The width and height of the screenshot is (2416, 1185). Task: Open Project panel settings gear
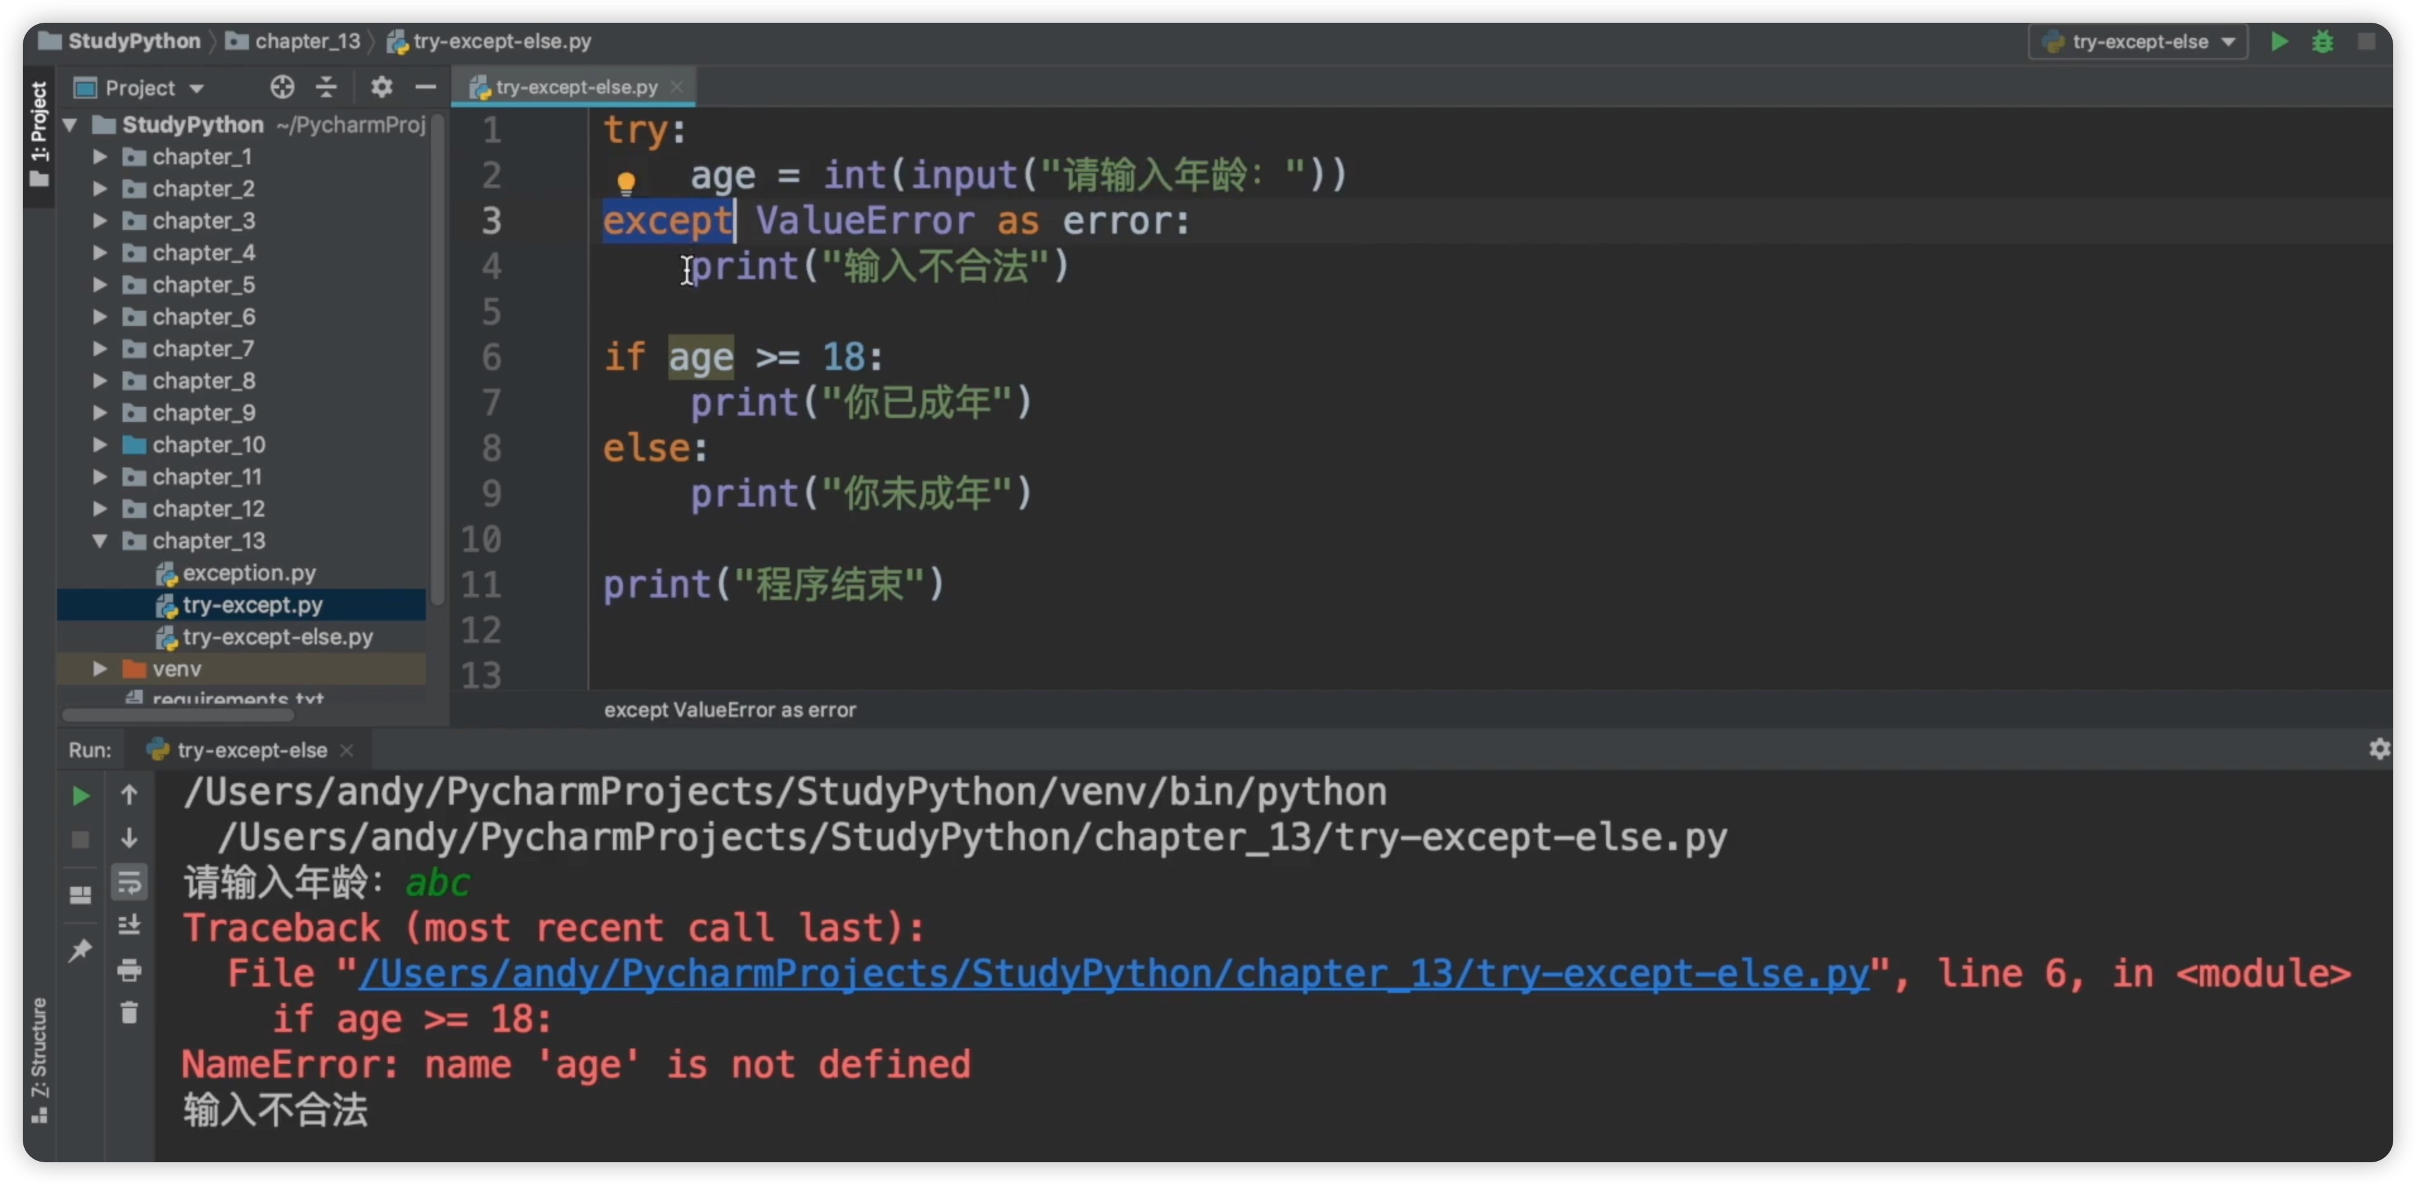click(x=381, y=87)
